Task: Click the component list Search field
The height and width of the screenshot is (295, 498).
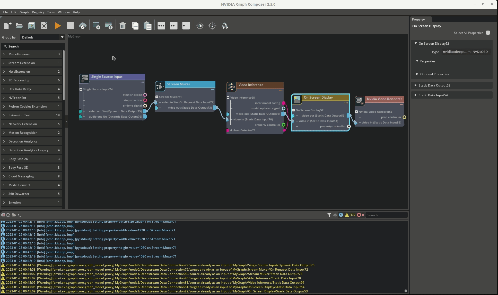Action: tap(33, 46)
